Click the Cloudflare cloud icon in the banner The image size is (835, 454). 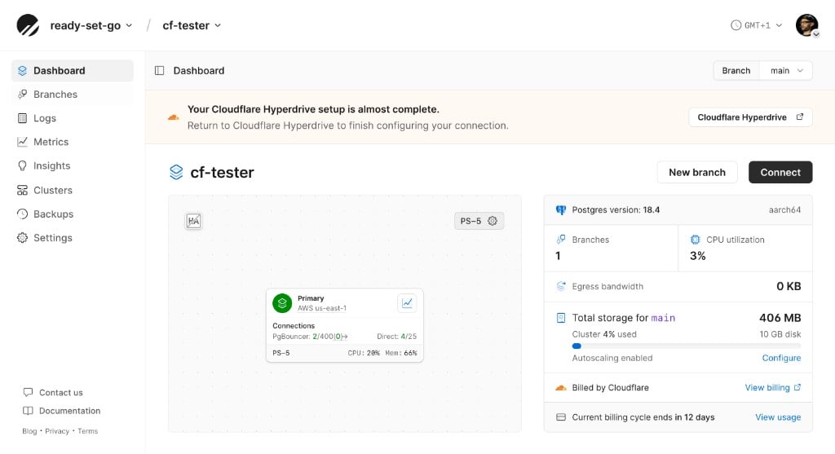tap(174, 117)
